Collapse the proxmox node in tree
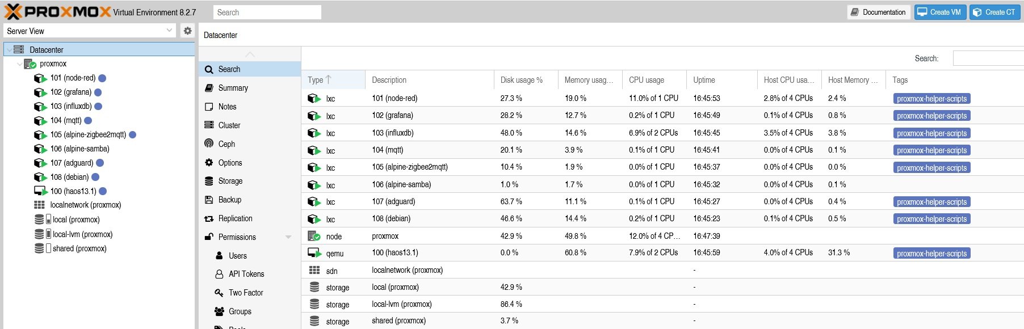The width and height of the screenshot is (1024, 329). pos(20,64)
